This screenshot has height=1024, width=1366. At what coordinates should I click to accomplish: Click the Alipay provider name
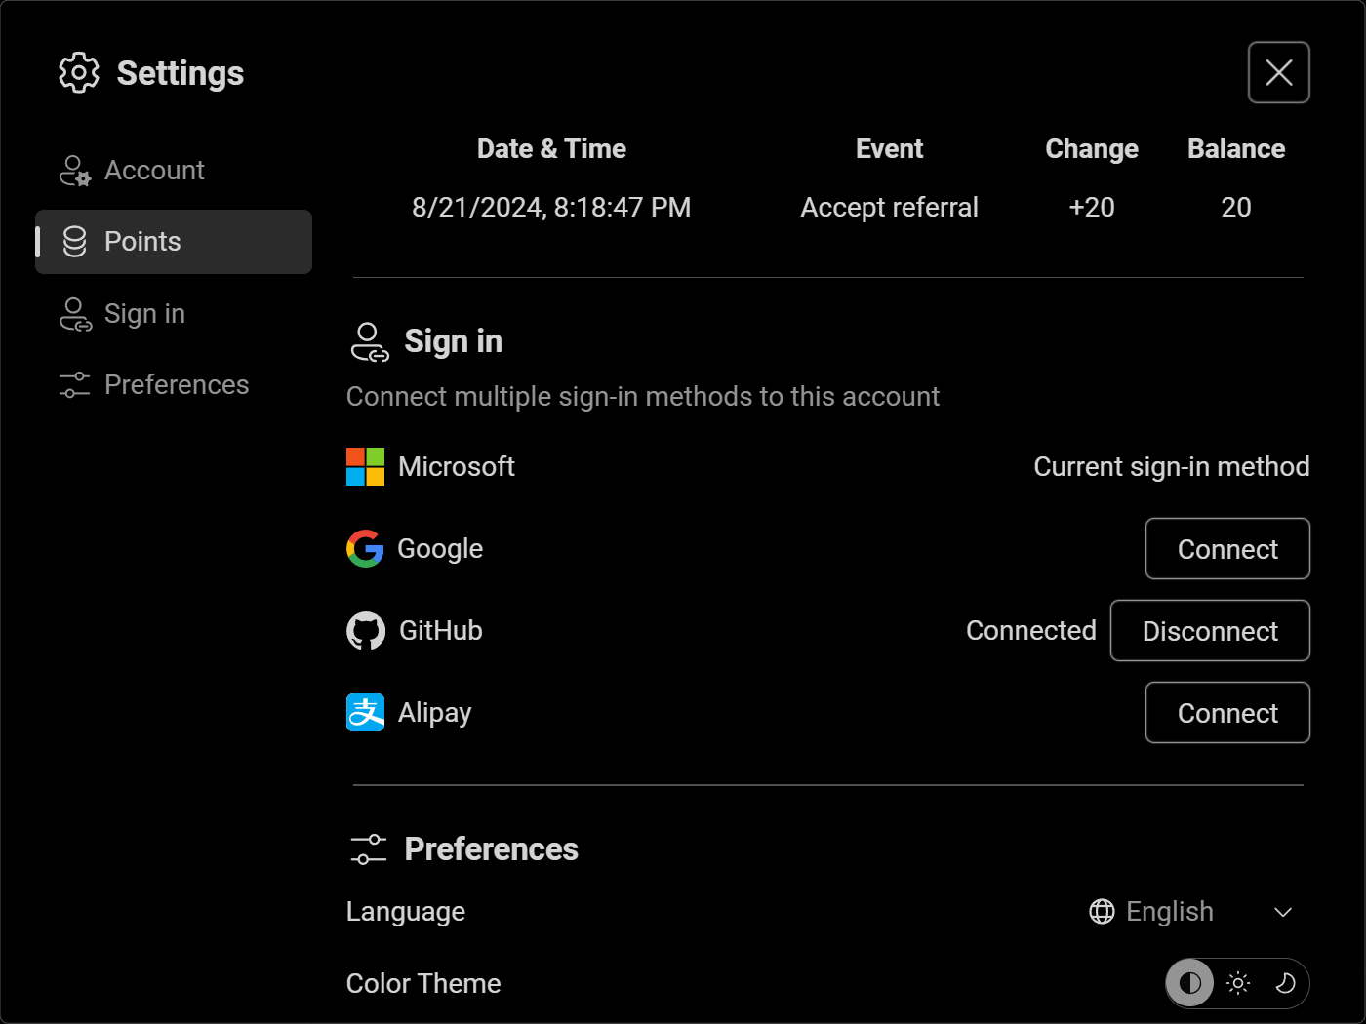click(x=435, y=713)
